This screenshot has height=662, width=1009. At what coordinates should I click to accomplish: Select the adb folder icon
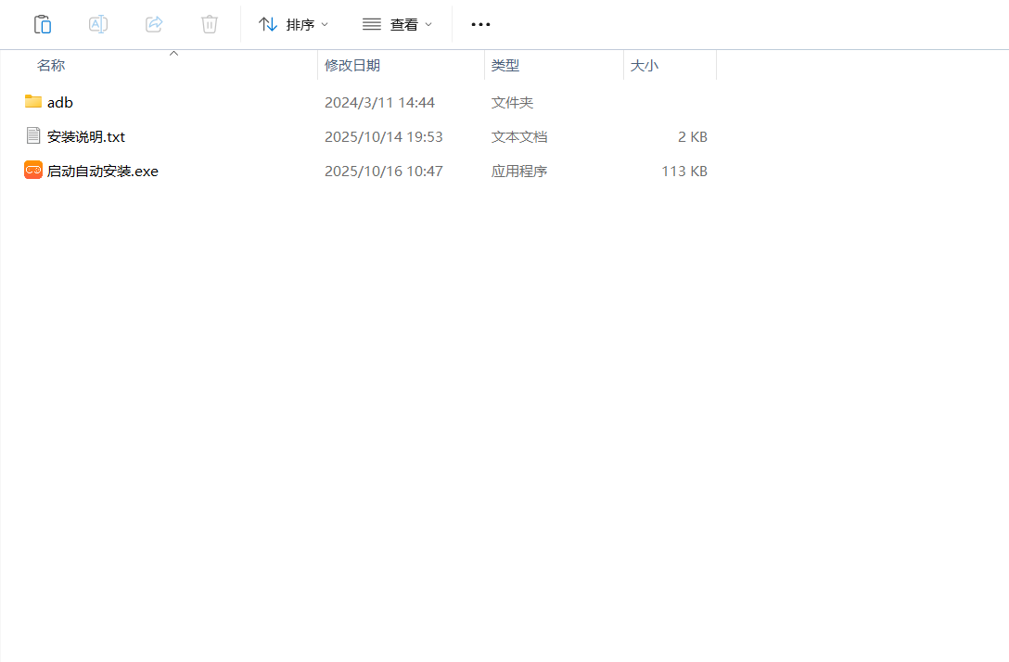tap(33, 102)
